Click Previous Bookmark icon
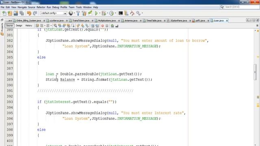 pyautogui.click(x=78, y=26)
